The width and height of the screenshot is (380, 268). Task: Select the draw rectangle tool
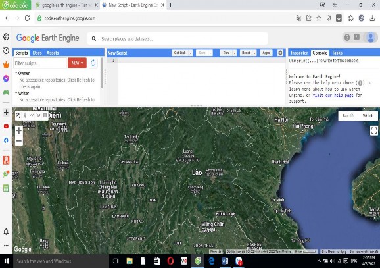[x=45, y=115]
